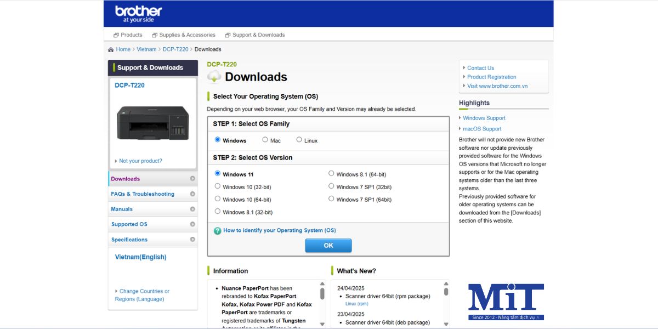Open FAQs & Troubleshooting in the sidebar

[153, 194]
